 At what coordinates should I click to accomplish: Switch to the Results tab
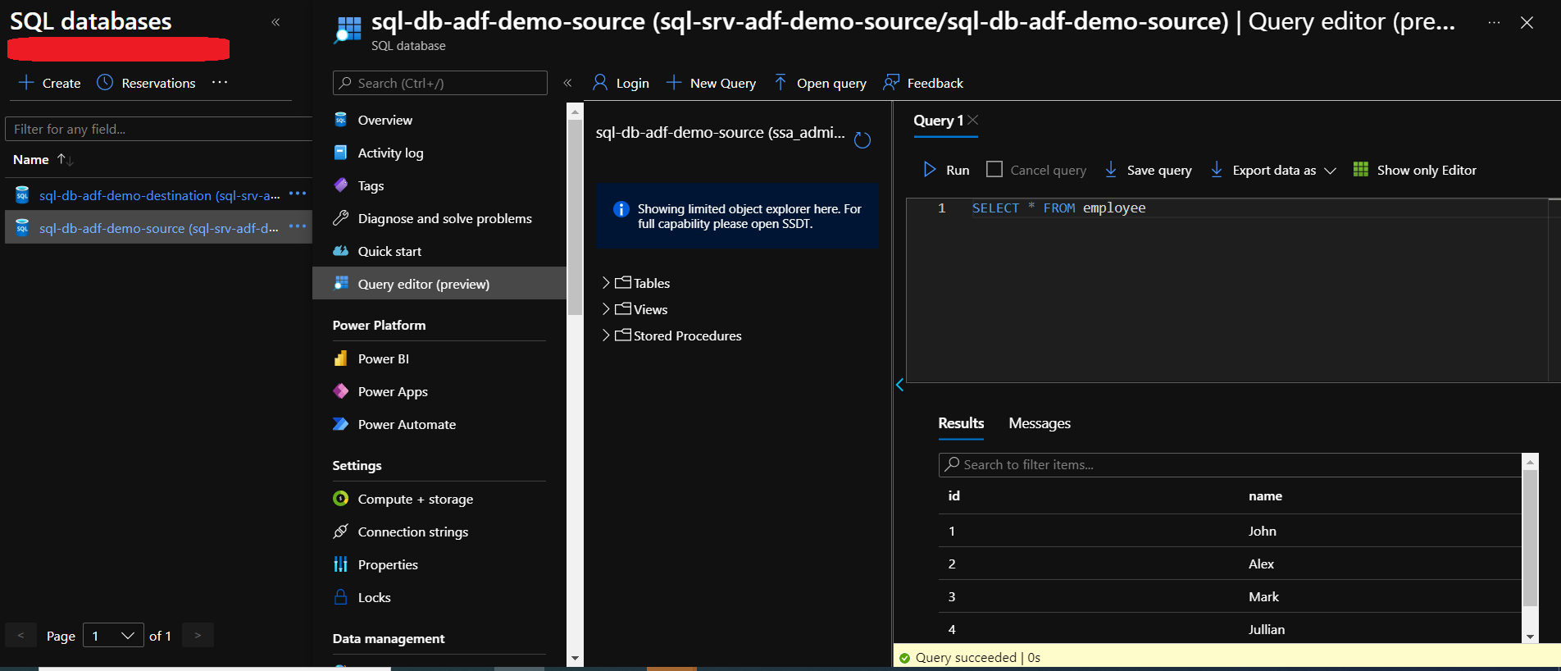961,423
